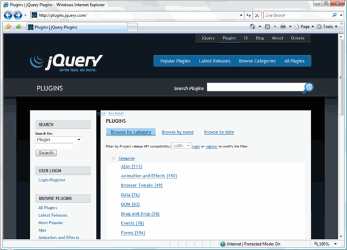Click the Internet Protected Mode status

pos(251,244)
